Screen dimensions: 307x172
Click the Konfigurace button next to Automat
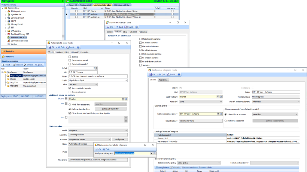(119, 139)
